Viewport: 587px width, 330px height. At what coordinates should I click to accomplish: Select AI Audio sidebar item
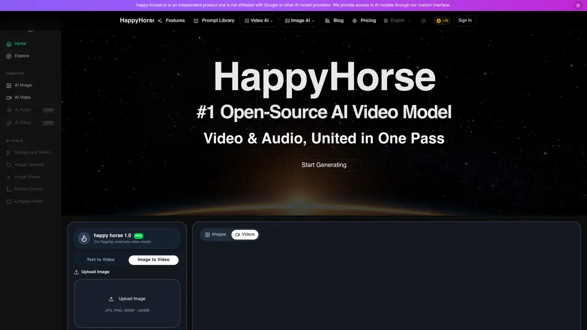coord(30,110)
